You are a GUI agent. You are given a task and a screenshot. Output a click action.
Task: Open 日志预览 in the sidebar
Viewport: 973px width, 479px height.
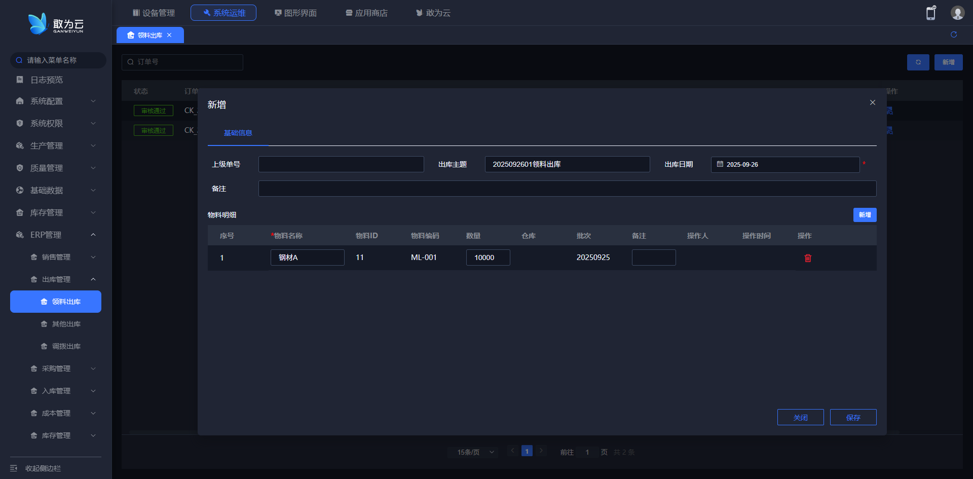47,80
